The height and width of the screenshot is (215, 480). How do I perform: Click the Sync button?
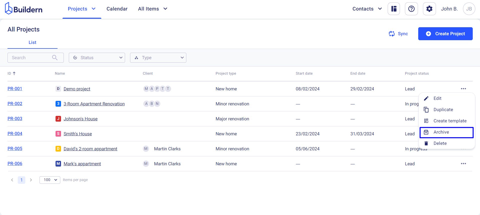click(x=398, y=34)
